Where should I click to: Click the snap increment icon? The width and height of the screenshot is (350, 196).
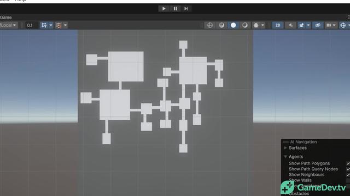pyautogui.click(x=59, y=25)
